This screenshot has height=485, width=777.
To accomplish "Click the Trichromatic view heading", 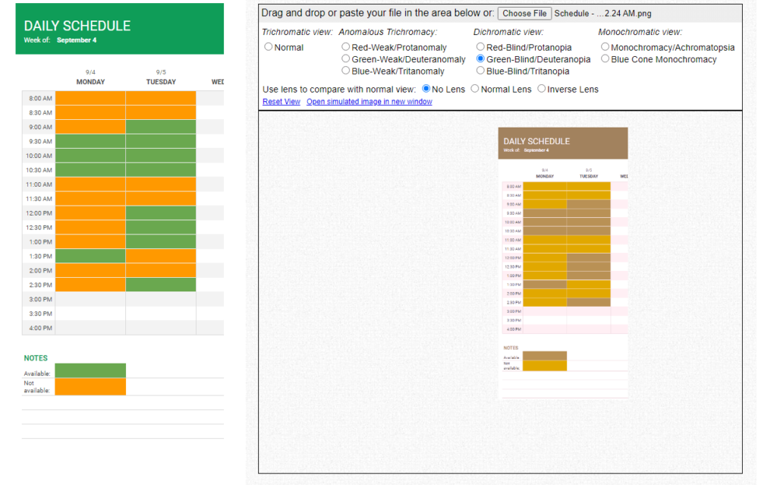I will coord(297,32).
